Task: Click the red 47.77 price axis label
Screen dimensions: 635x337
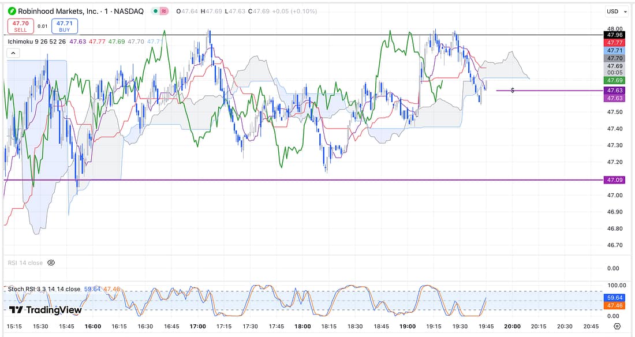Action: pos(615,43)
